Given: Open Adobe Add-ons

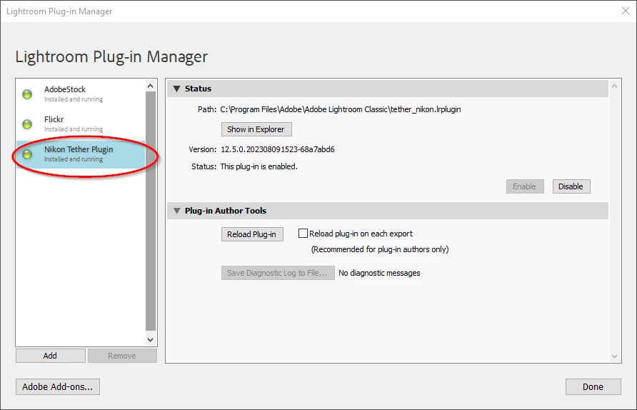Looking at the screenshot, I should (x=58, y=387).
